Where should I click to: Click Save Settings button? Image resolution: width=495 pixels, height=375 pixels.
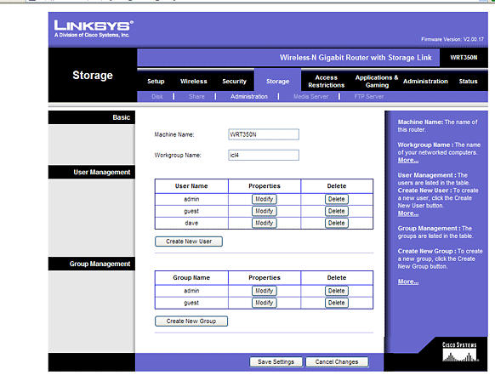[276, 361]
